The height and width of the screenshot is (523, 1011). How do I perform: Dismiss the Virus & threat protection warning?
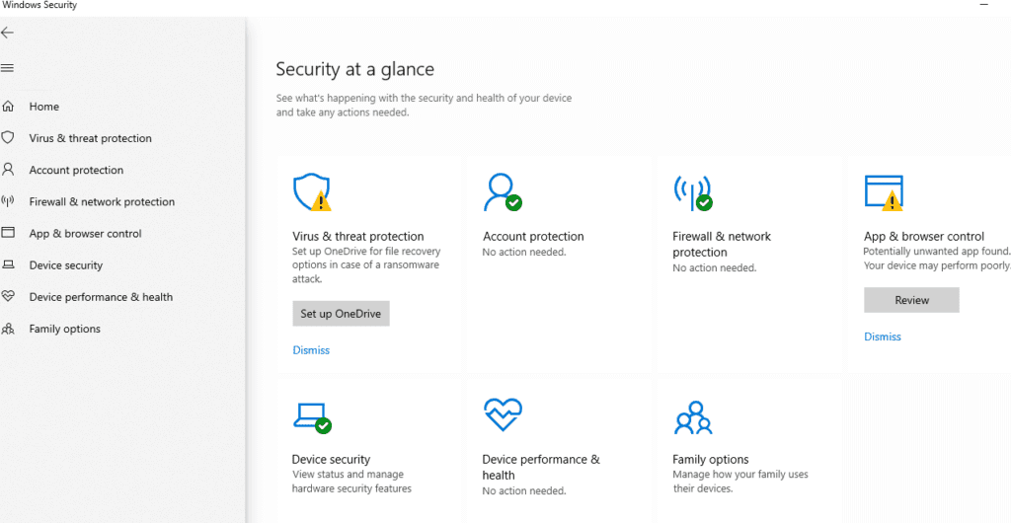coord(311,350)
